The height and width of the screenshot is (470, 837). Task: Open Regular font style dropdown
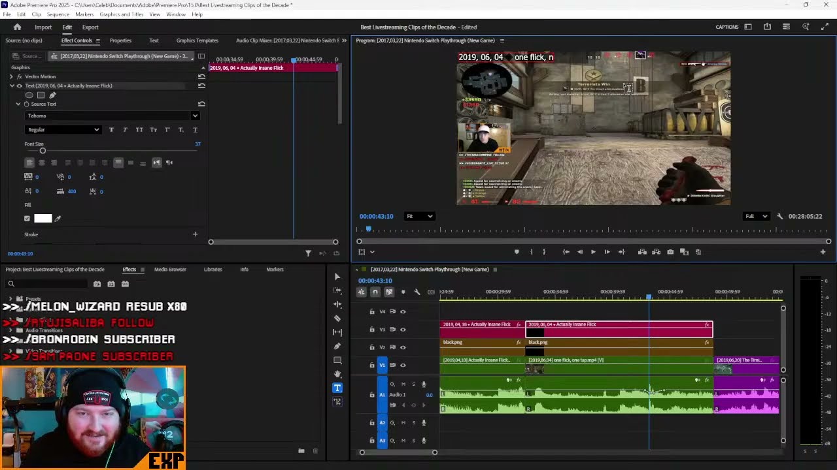coord(63,130)
